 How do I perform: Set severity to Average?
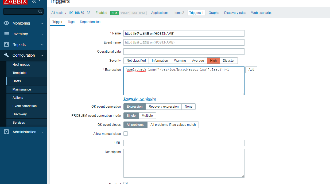point(198,61)
